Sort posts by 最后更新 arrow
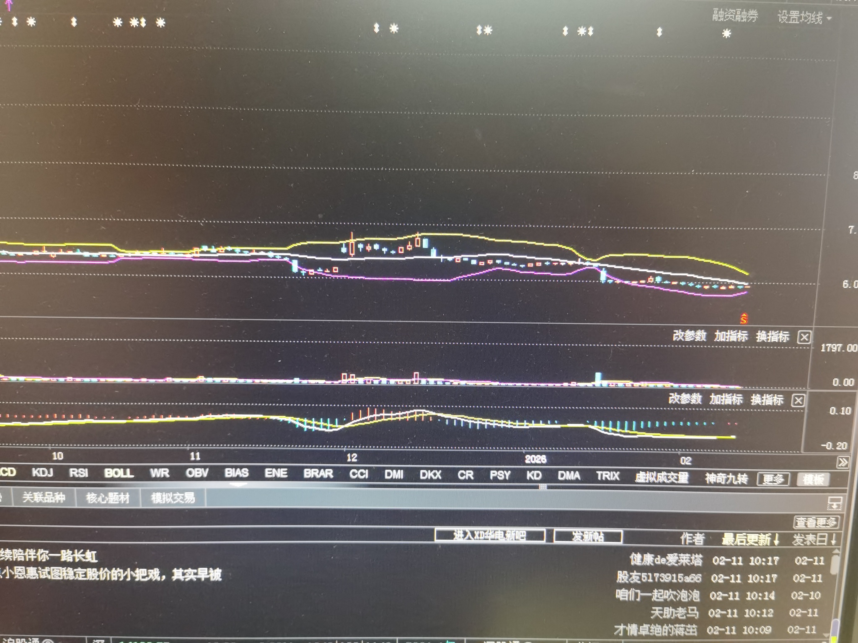The height and width of the screenshot is (643, 858). coord(776,540)
